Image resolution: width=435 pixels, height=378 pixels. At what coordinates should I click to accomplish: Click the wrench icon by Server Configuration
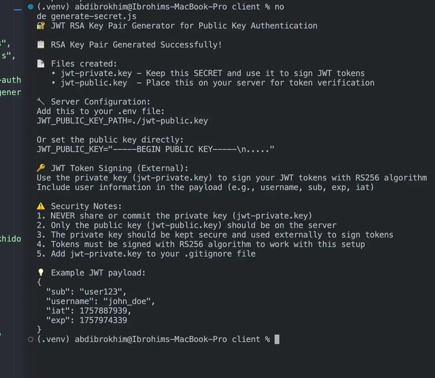point(41,102)
